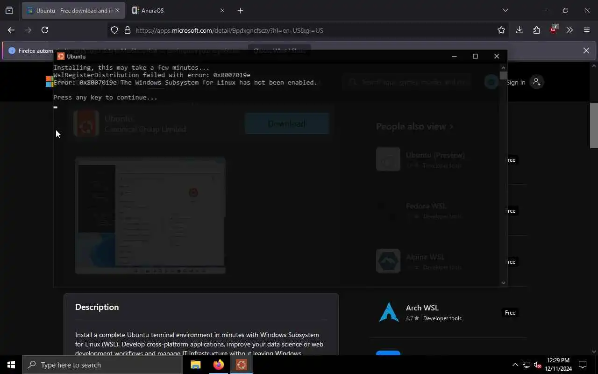The height and width of the screenshot is (374, 598).
Task: Open the uBlock Origin extension popup
Action: (x=553, y=29)
